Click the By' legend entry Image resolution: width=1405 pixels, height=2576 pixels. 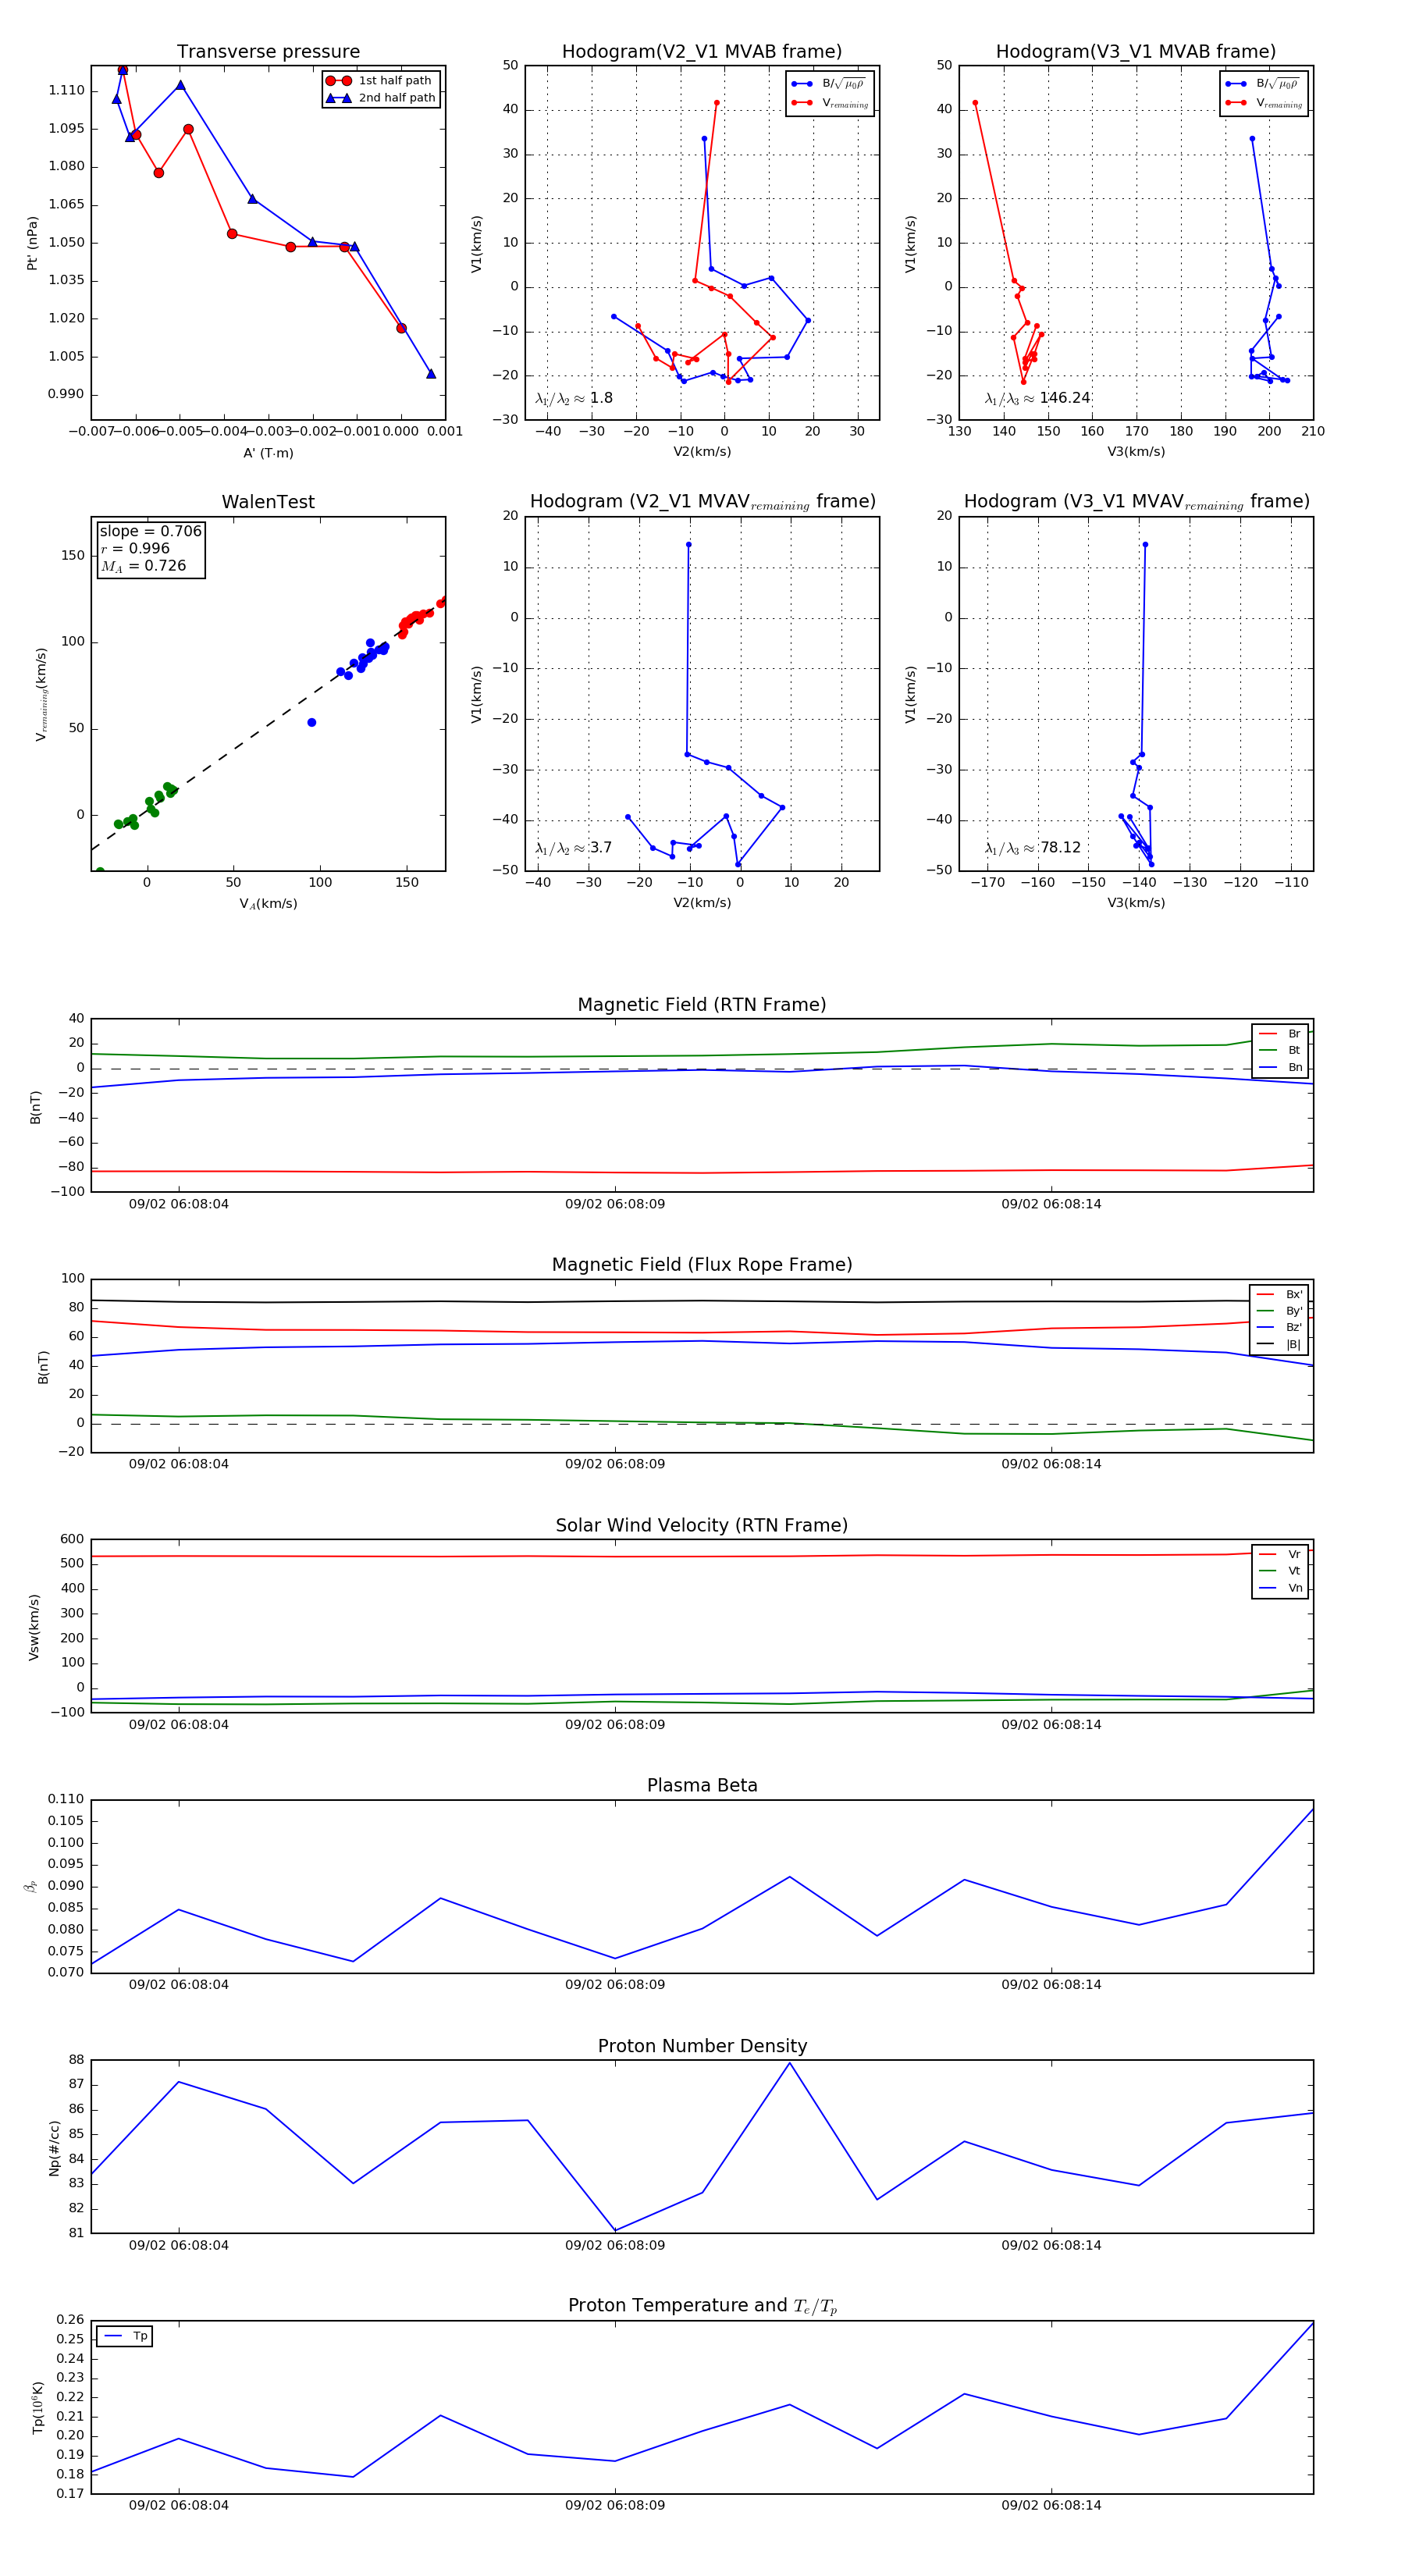[x=1280, y=1311]
